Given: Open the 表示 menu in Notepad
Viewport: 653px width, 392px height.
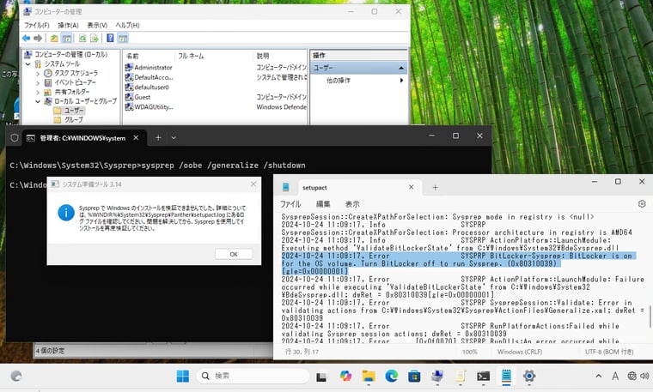Looking at the screenshot, I should pos(352,203).
